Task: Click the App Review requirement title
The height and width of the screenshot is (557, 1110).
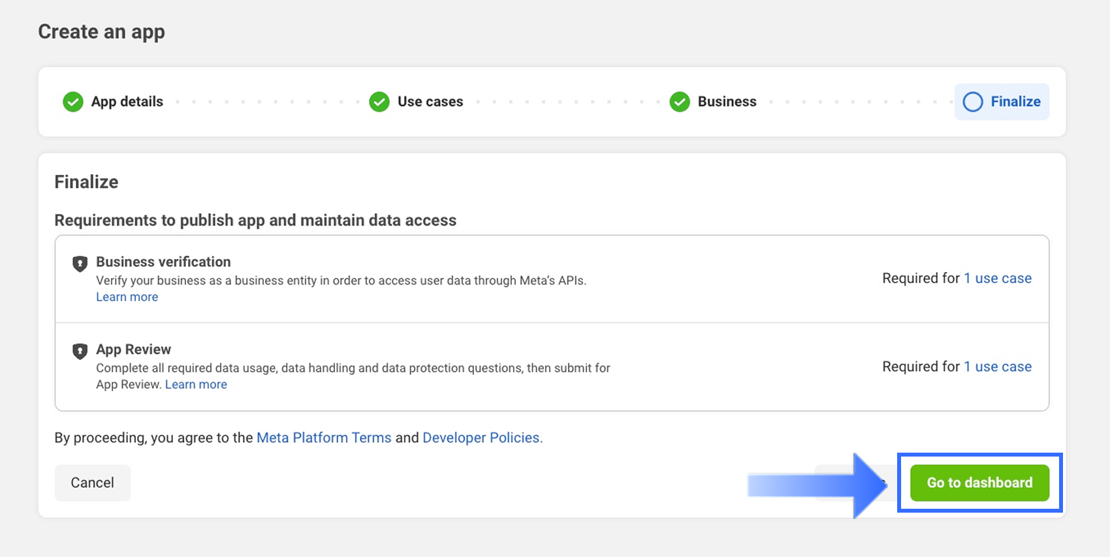Action: point(134,350)
